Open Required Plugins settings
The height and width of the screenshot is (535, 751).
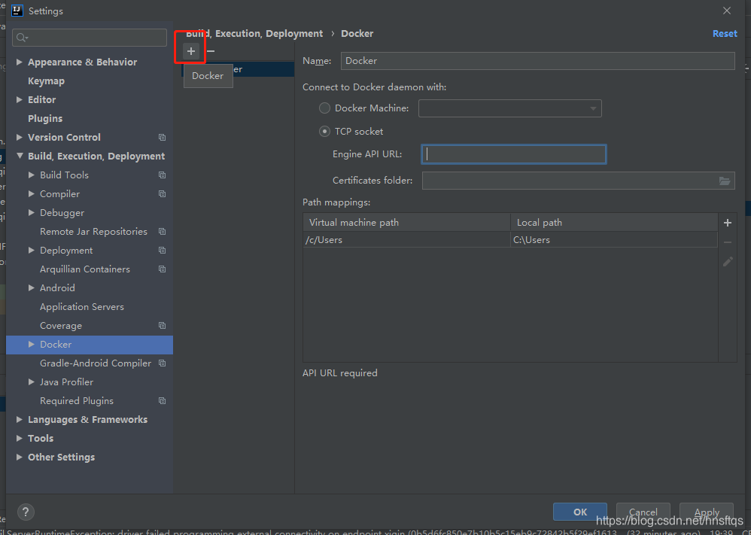[x=77, y=401]
